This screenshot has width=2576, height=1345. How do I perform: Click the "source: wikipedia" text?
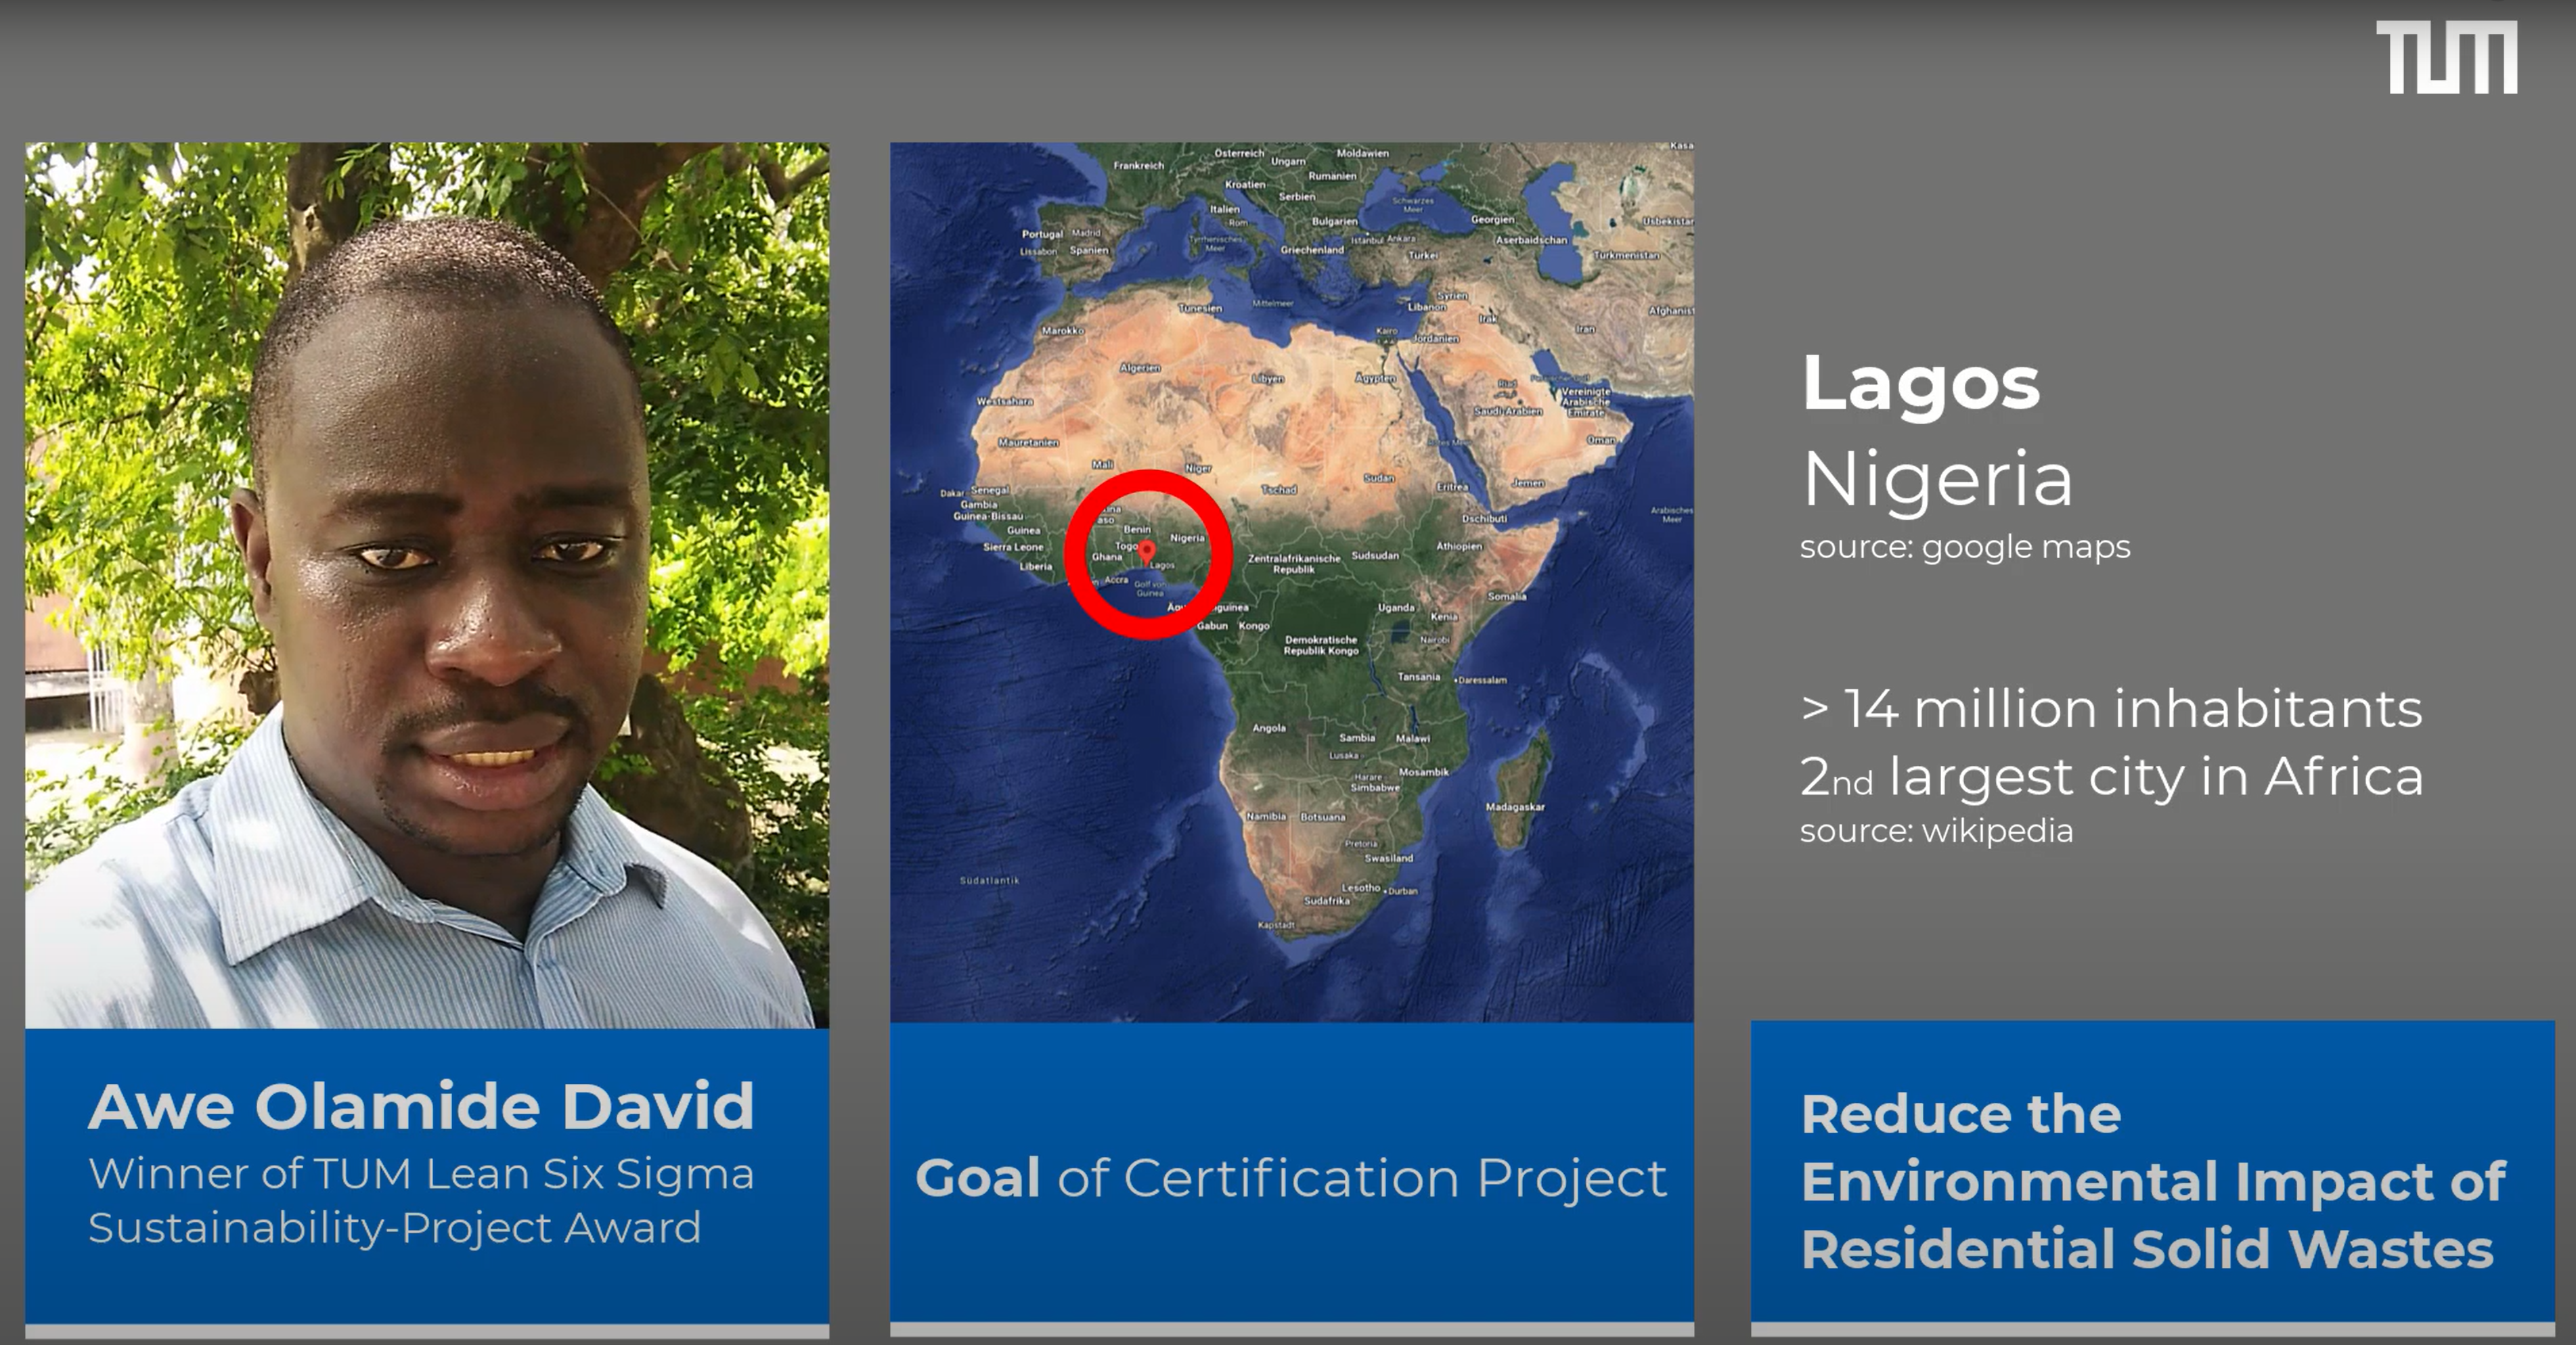click(1936, 830)
